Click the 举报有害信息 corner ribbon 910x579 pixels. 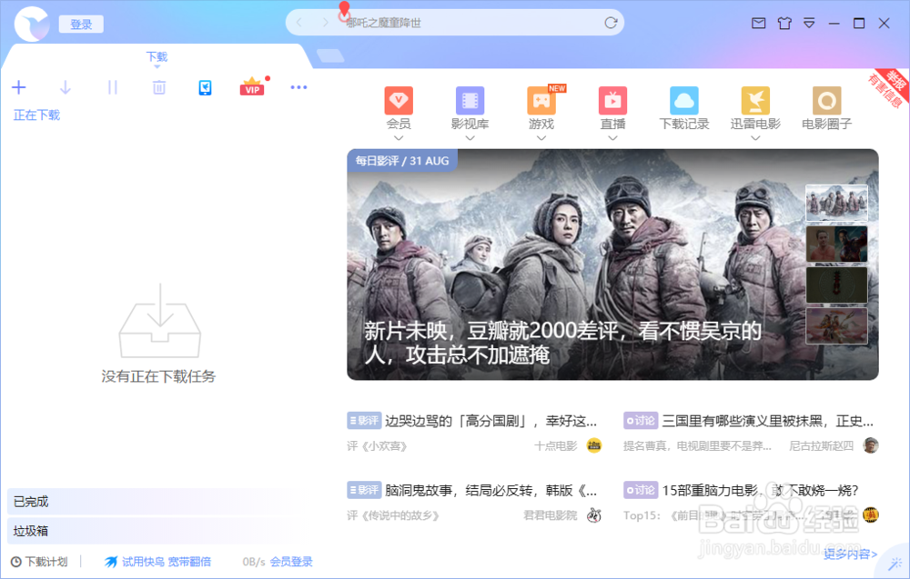click(889, 88)
